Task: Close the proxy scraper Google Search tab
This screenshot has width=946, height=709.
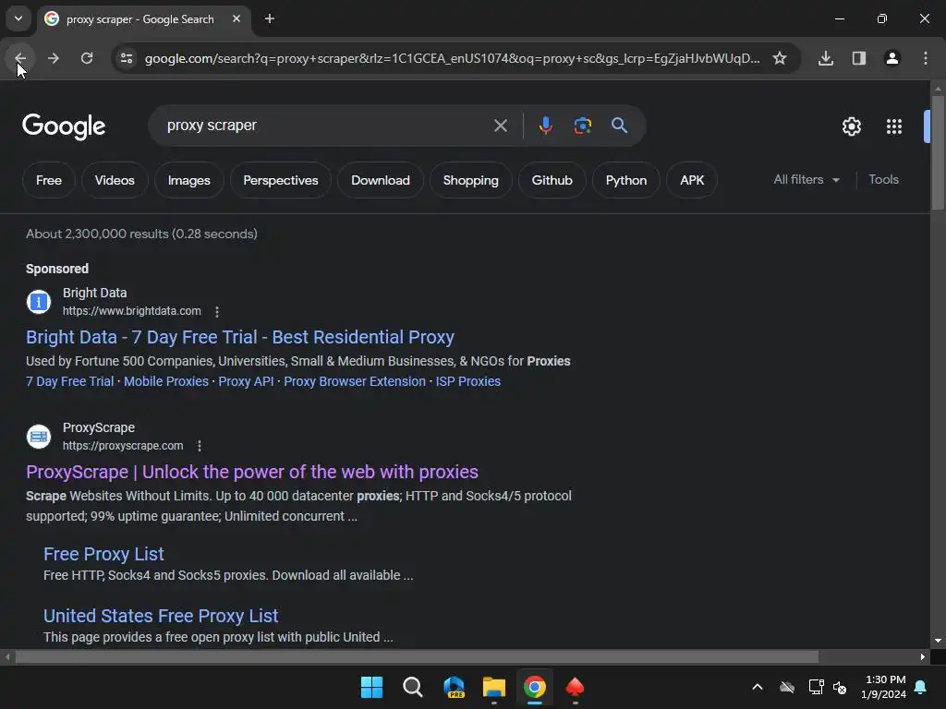Action: (x=236, y=18)
